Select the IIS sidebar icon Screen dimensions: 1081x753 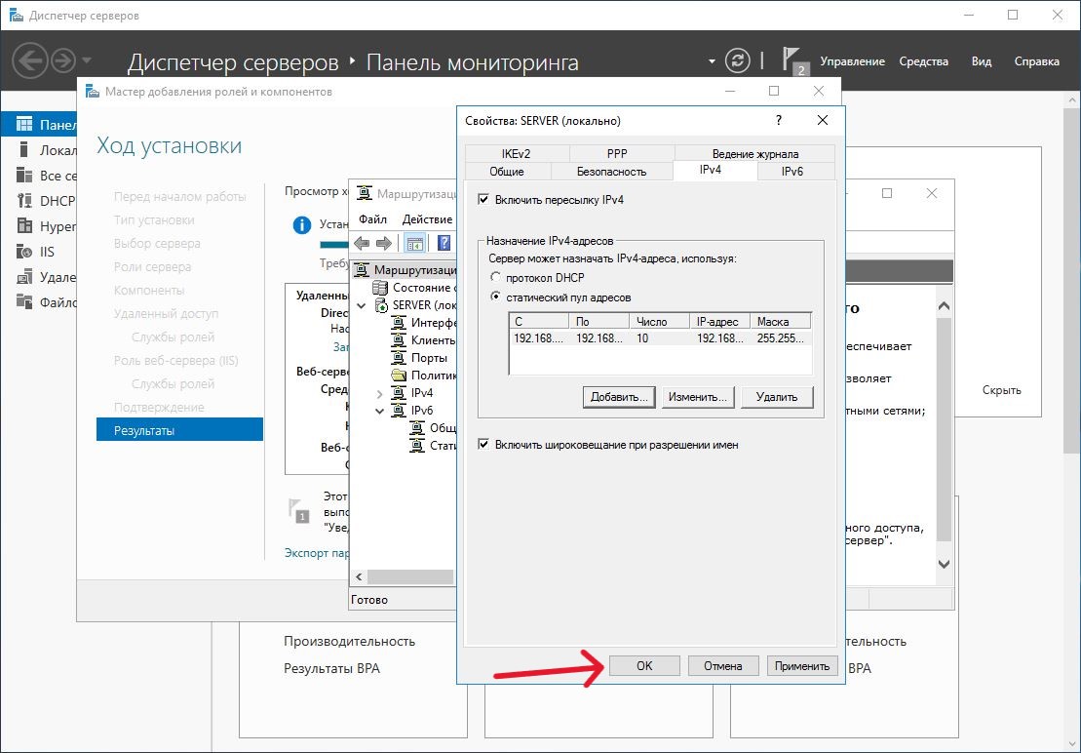[x=24, y=252]
